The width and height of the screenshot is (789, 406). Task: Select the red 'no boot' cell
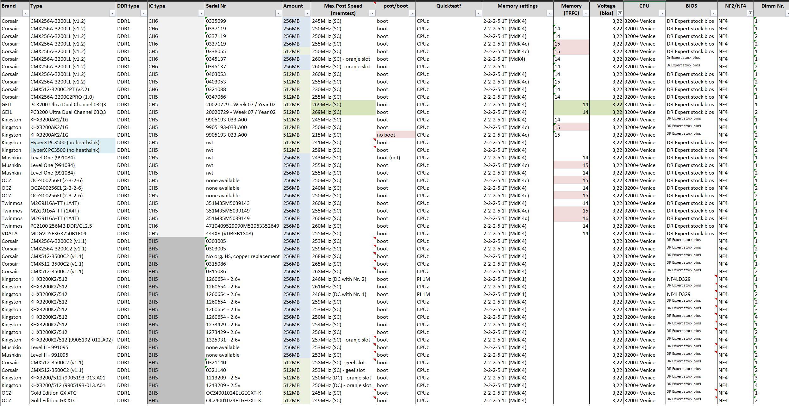(396, 135)
